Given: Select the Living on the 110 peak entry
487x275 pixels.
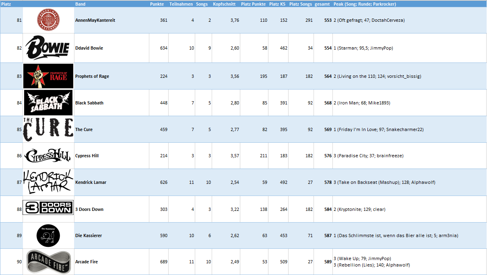Looking at the screenshot, I should coord(378,76).
